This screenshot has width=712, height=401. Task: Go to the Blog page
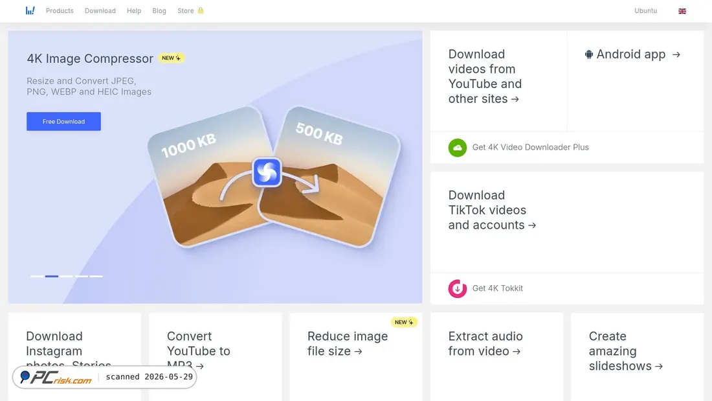[x=159, y=11]
